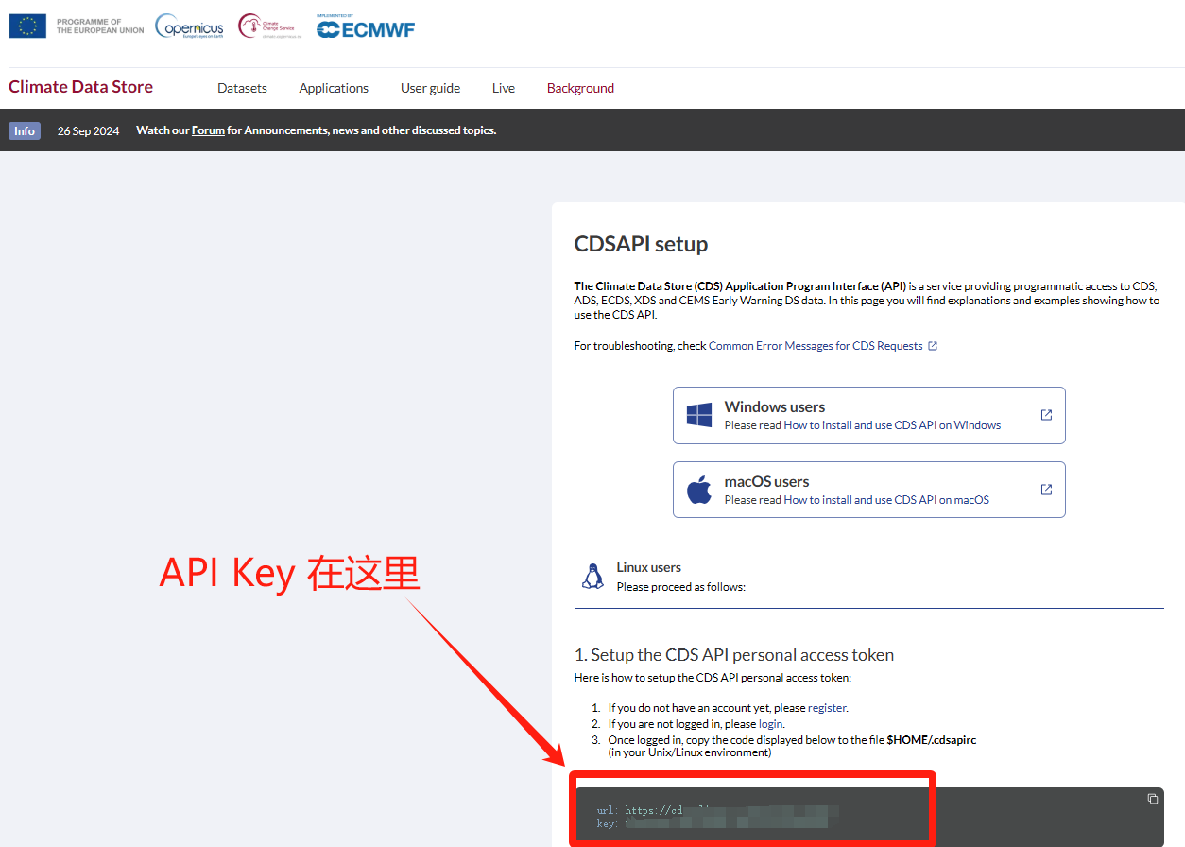Click 'Please proceed as follows:' text

tap(681, 587)
